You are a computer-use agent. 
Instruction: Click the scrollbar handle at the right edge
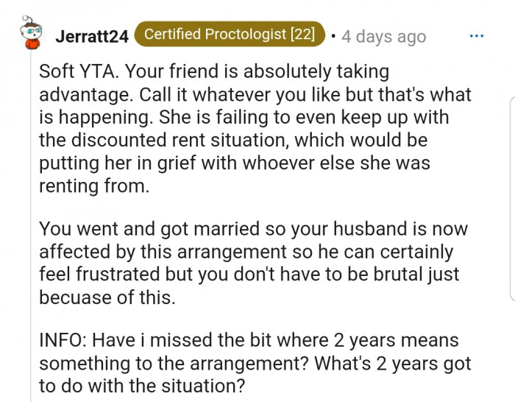point(512,199)
